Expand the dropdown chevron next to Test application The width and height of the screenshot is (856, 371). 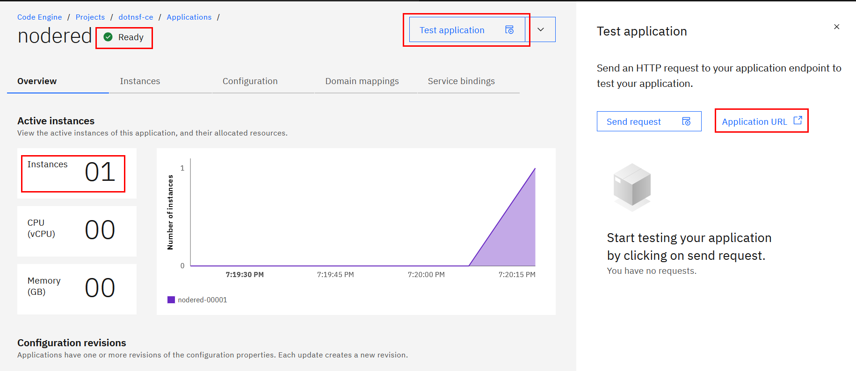click(541, 29)
